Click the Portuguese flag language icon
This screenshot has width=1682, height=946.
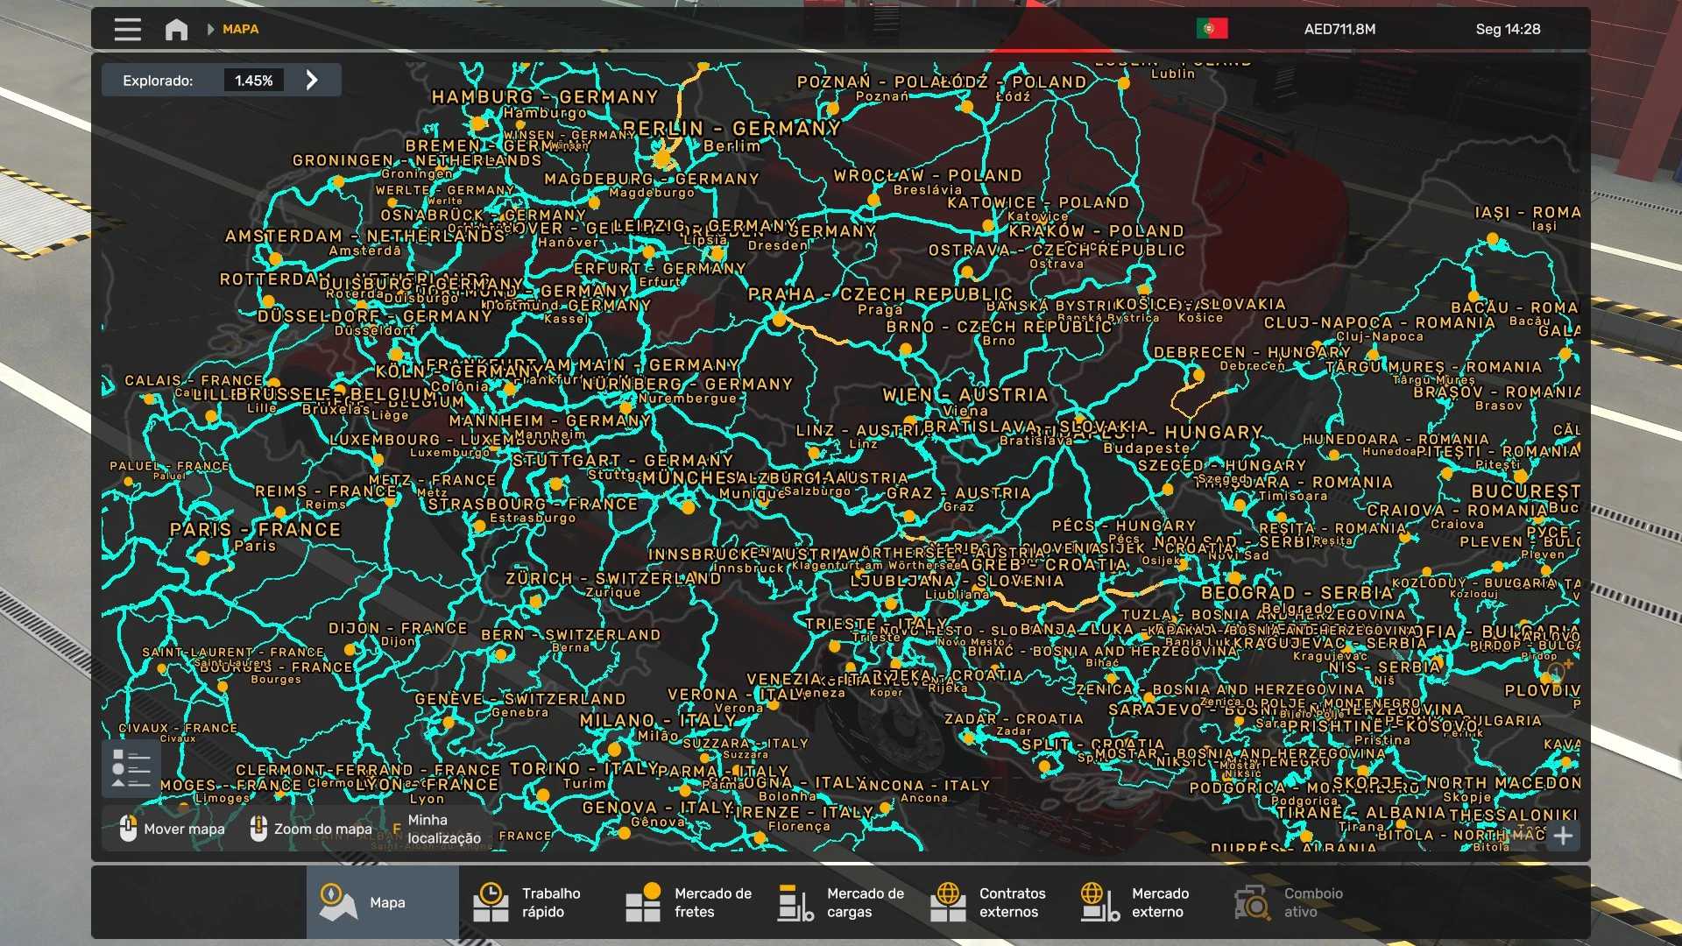(1212, 29)
